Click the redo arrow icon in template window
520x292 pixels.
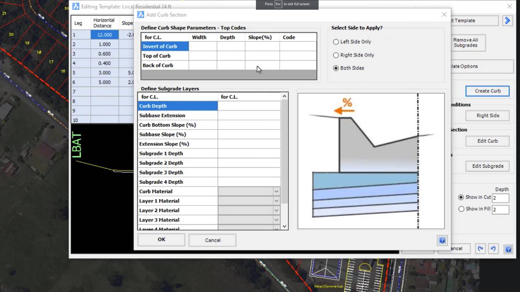point(480,249)
